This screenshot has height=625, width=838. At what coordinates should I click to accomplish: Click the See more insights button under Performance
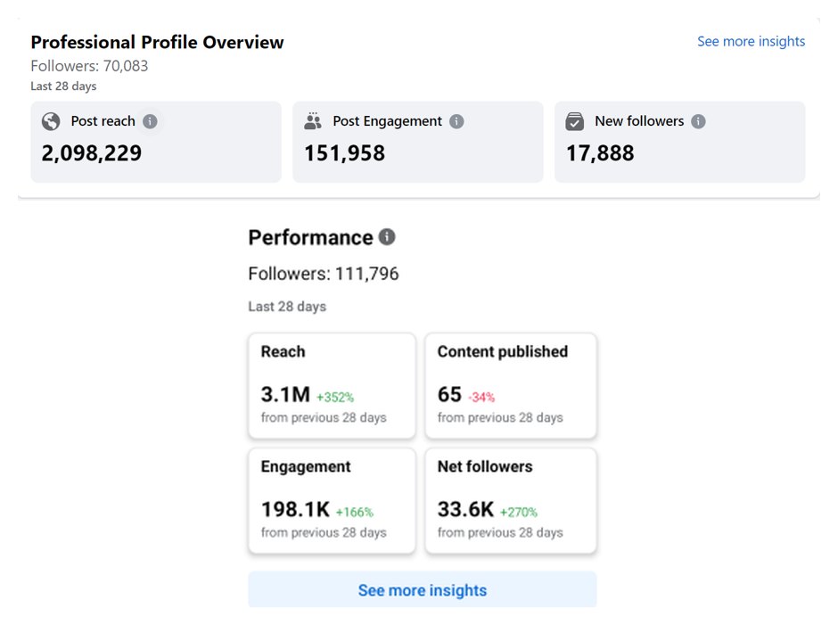tap(423, 589)
